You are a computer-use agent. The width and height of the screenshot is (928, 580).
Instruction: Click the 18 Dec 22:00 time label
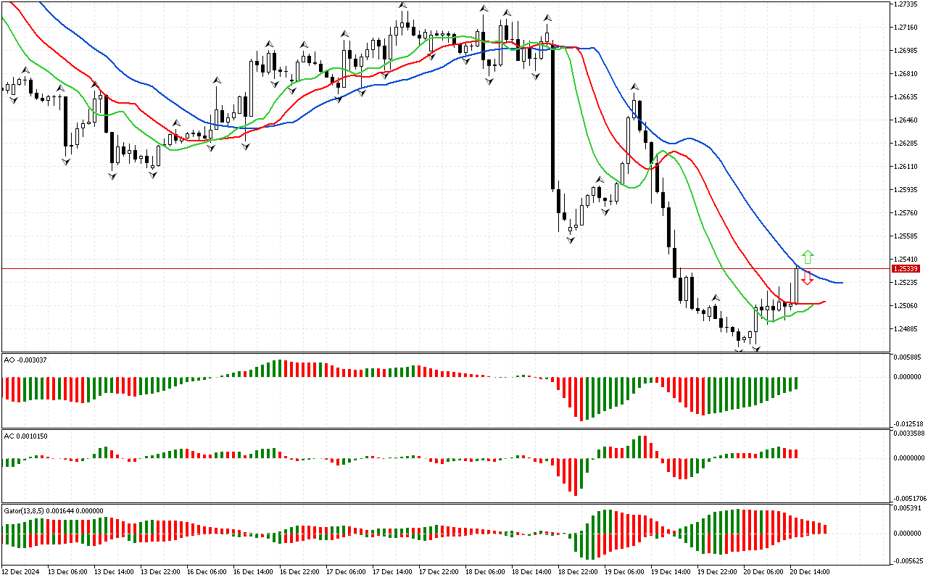click(x=579, y=572)
